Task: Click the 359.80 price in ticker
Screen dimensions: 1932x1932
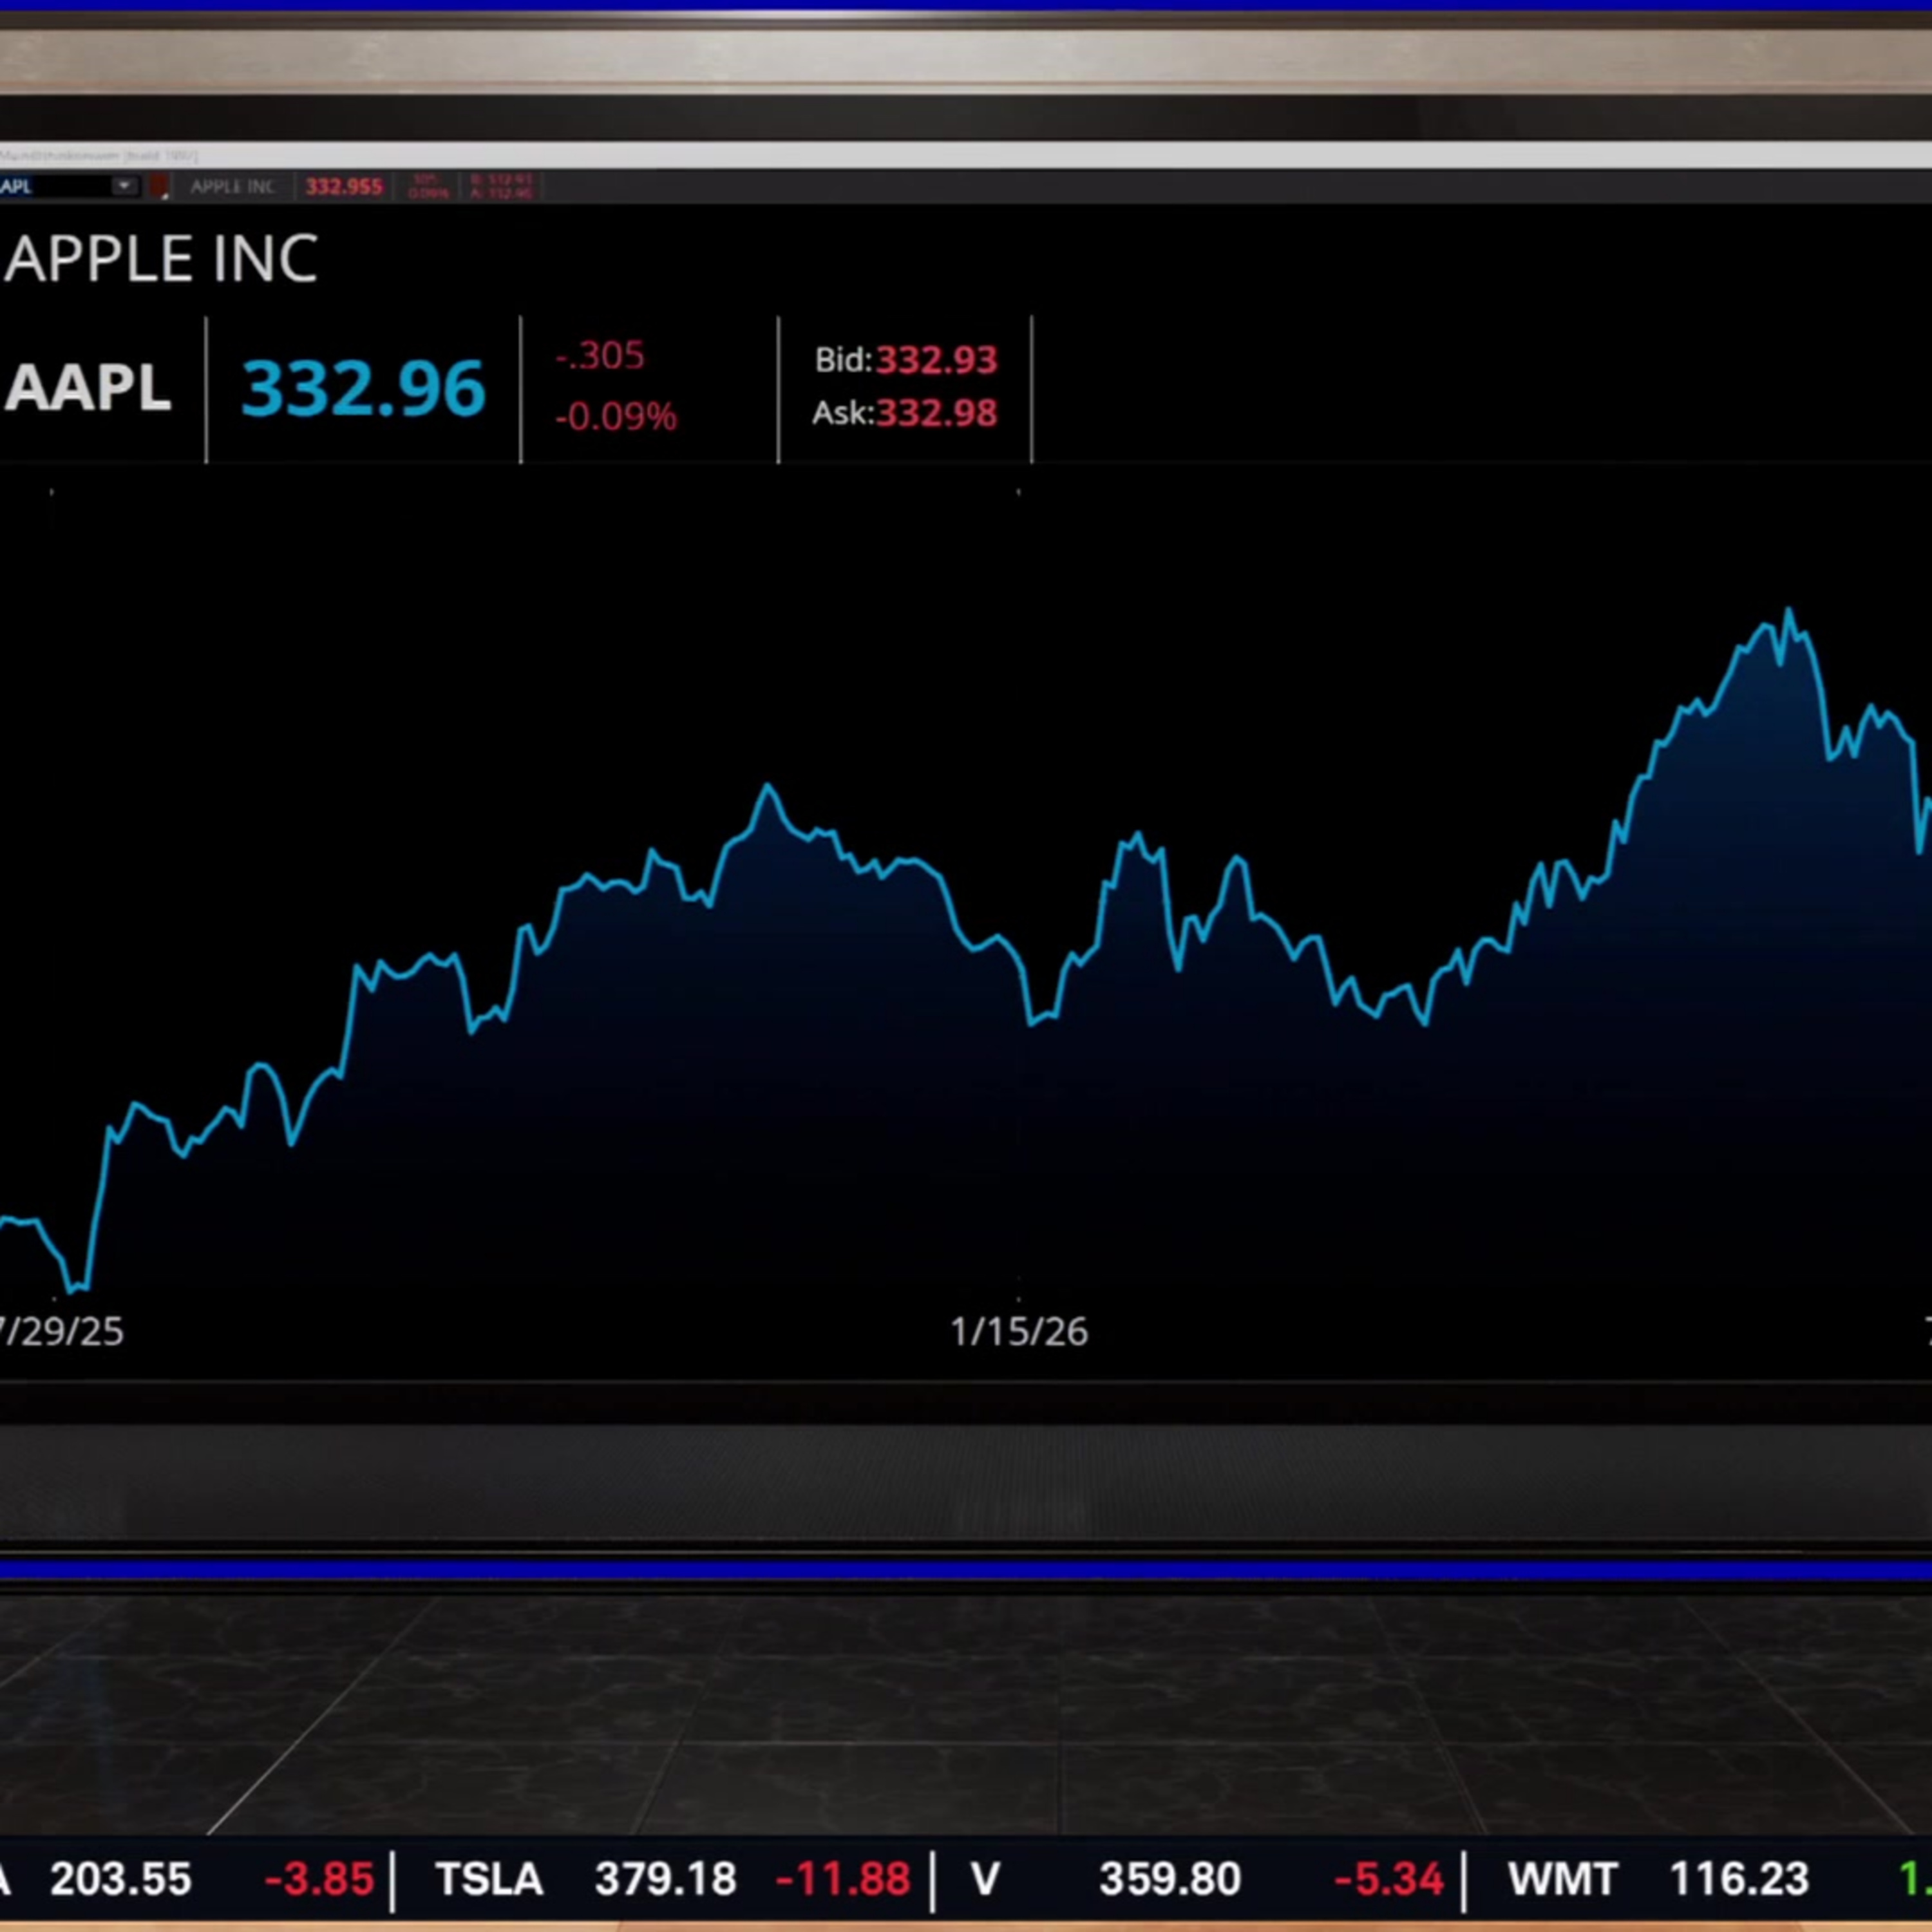Action: pyautogui.click(x=1170, y=1879)
